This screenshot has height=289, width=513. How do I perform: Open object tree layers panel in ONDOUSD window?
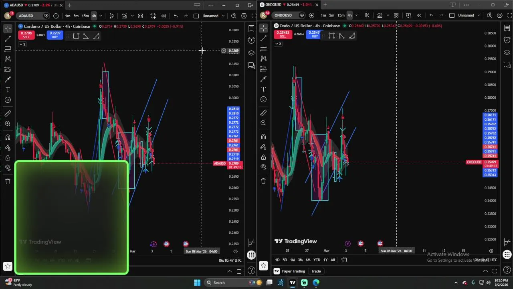[x=507, y=53]
